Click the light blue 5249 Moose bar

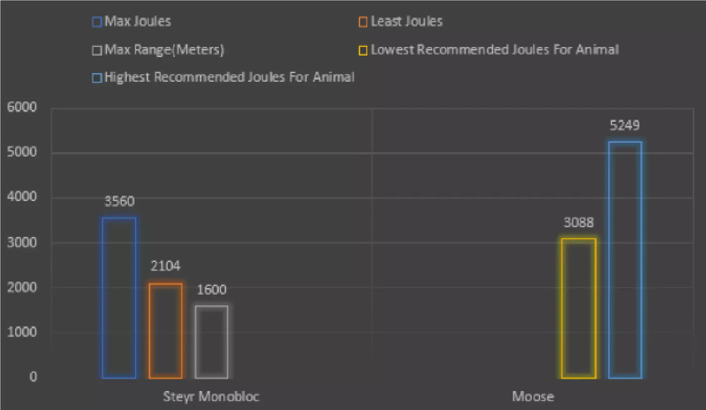pyautogui.click(x=625, y=260)
